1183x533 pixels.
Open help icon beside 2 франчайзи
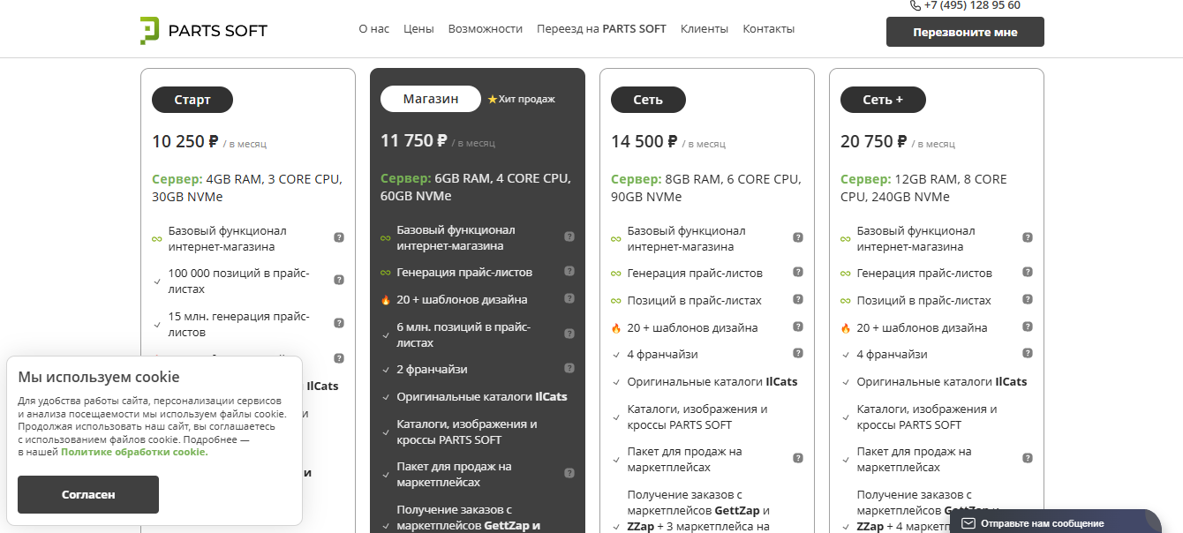(569, 368)
